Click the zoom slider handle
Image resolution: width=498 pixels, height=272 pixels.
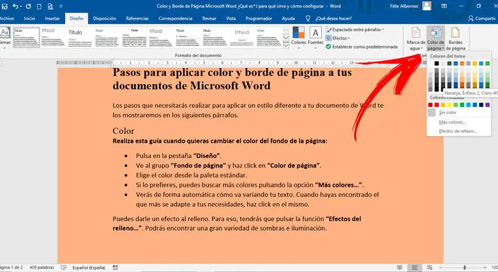464,268
